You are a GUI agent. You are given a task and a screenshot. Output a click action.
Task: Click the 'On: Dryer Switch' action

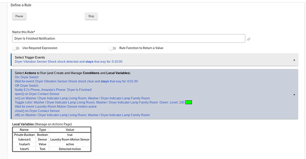click(x=27, y=77)
